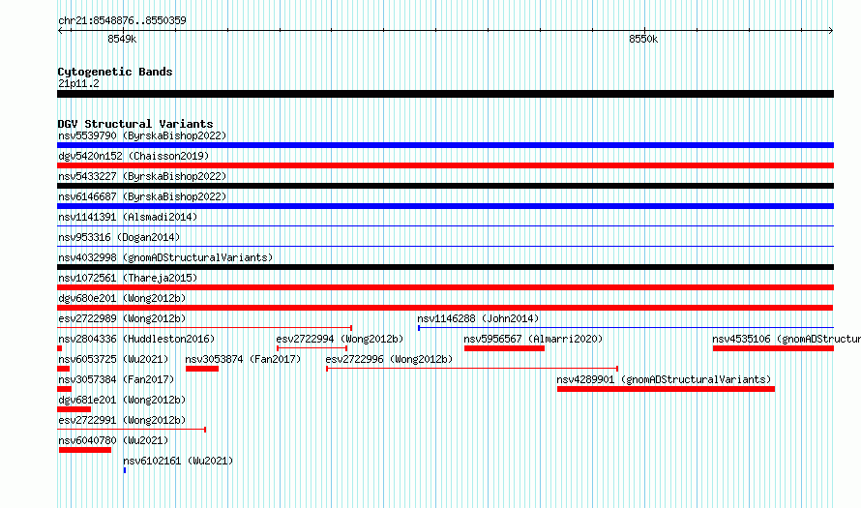Open variant nsv2804336 (Huddleston2016)

pyautogui.click(x=136, y=339)
